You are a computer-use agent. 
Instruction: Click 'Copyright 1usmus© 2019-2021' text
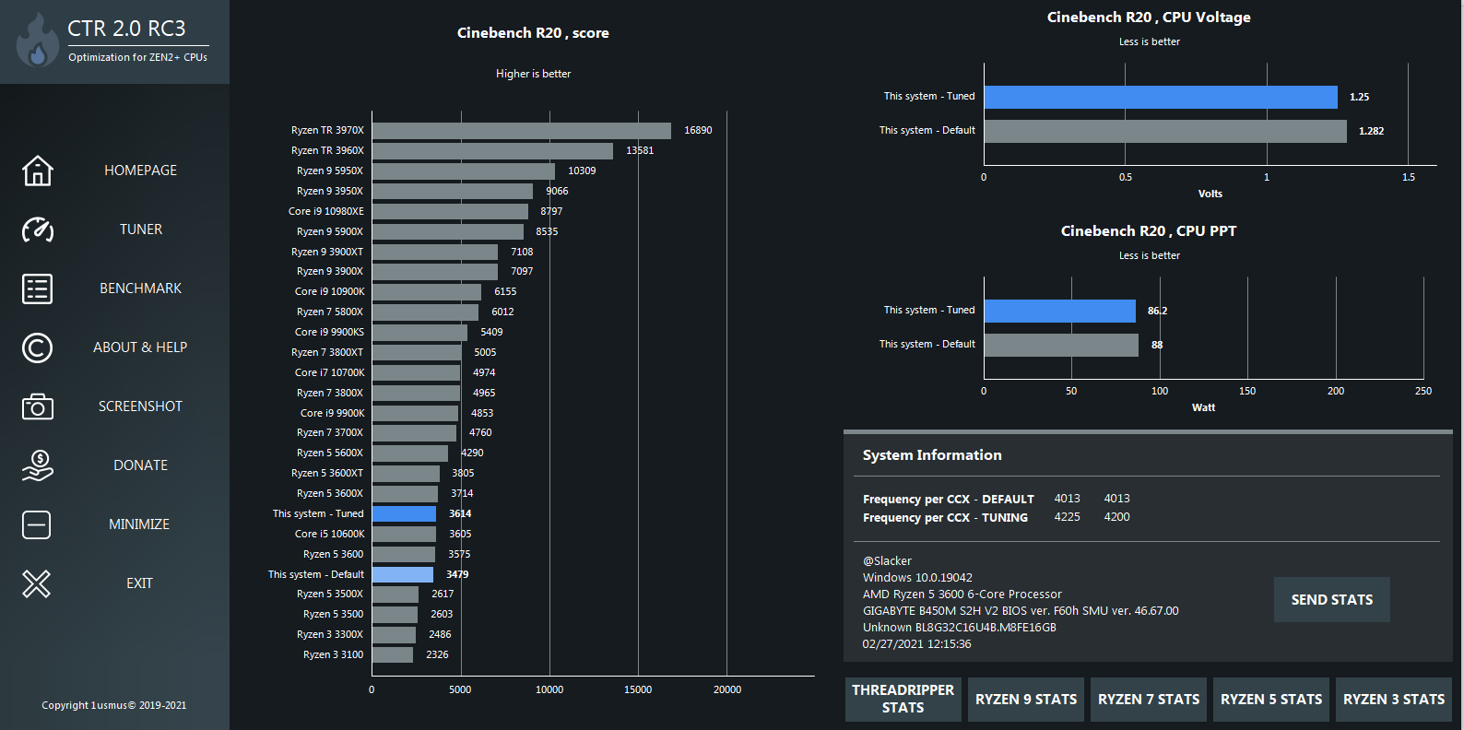114,705
